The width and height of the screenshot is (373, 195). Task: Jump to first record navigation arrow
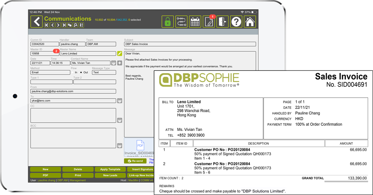(x=47, y=25)
